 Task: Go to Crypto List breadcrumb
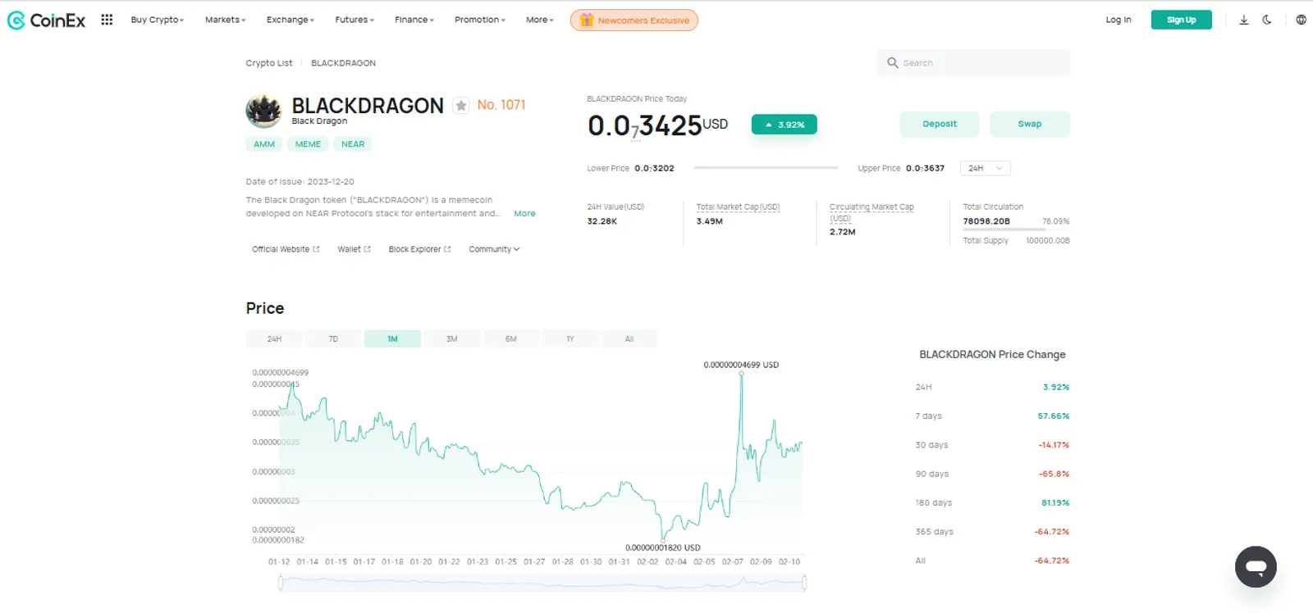269,63
